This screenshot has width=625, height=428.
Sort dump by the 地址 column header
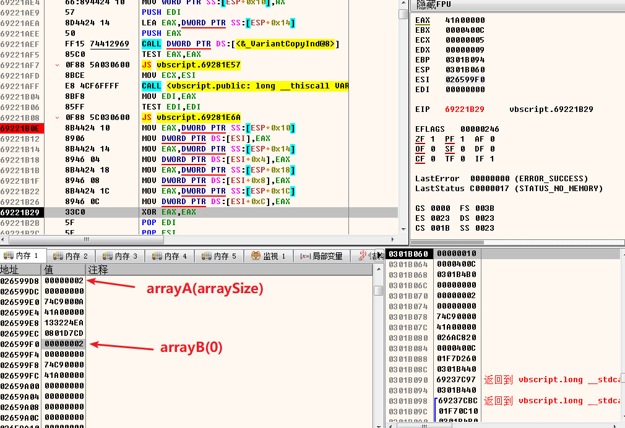(x=20, y=270)
